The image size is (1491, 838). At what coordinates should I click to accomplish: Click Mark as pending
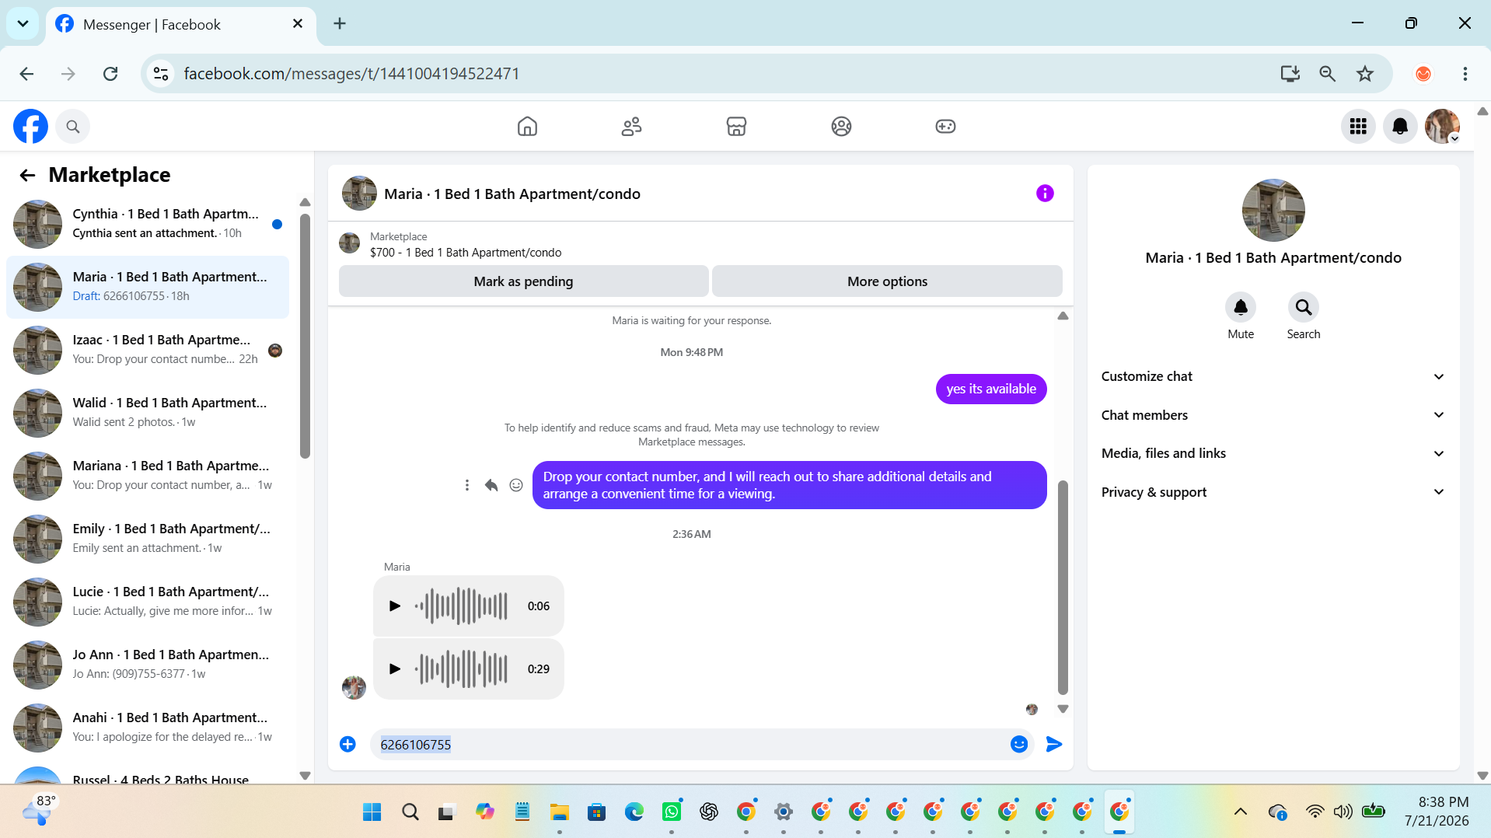coord(524,281)
